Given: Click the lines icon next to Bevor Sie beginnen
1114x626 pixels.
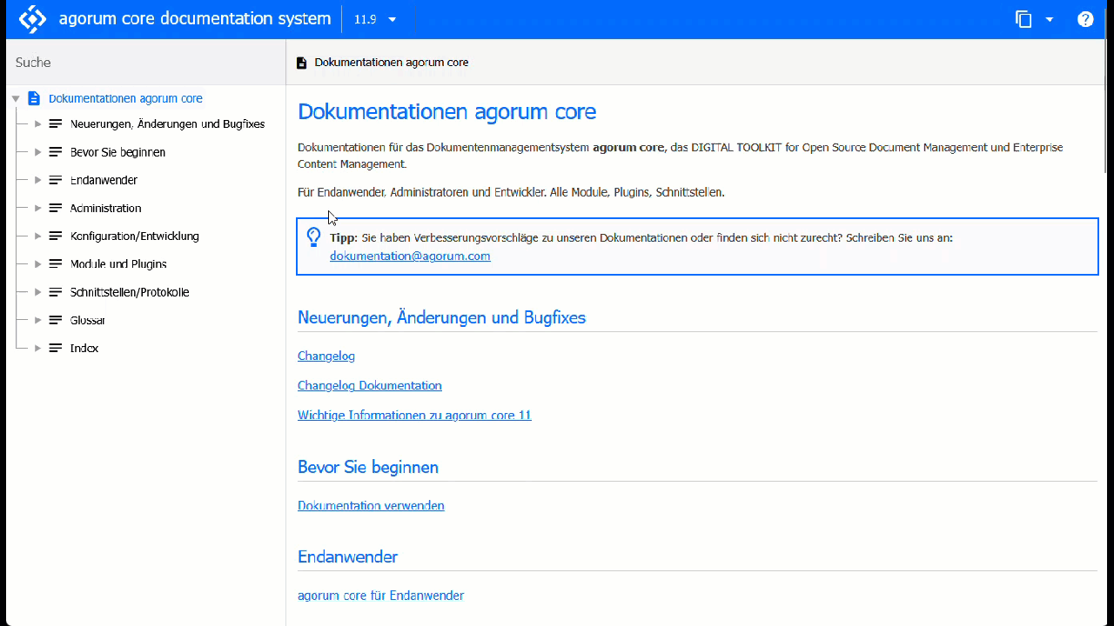Looking at the screenshot, I should point(56,152).
